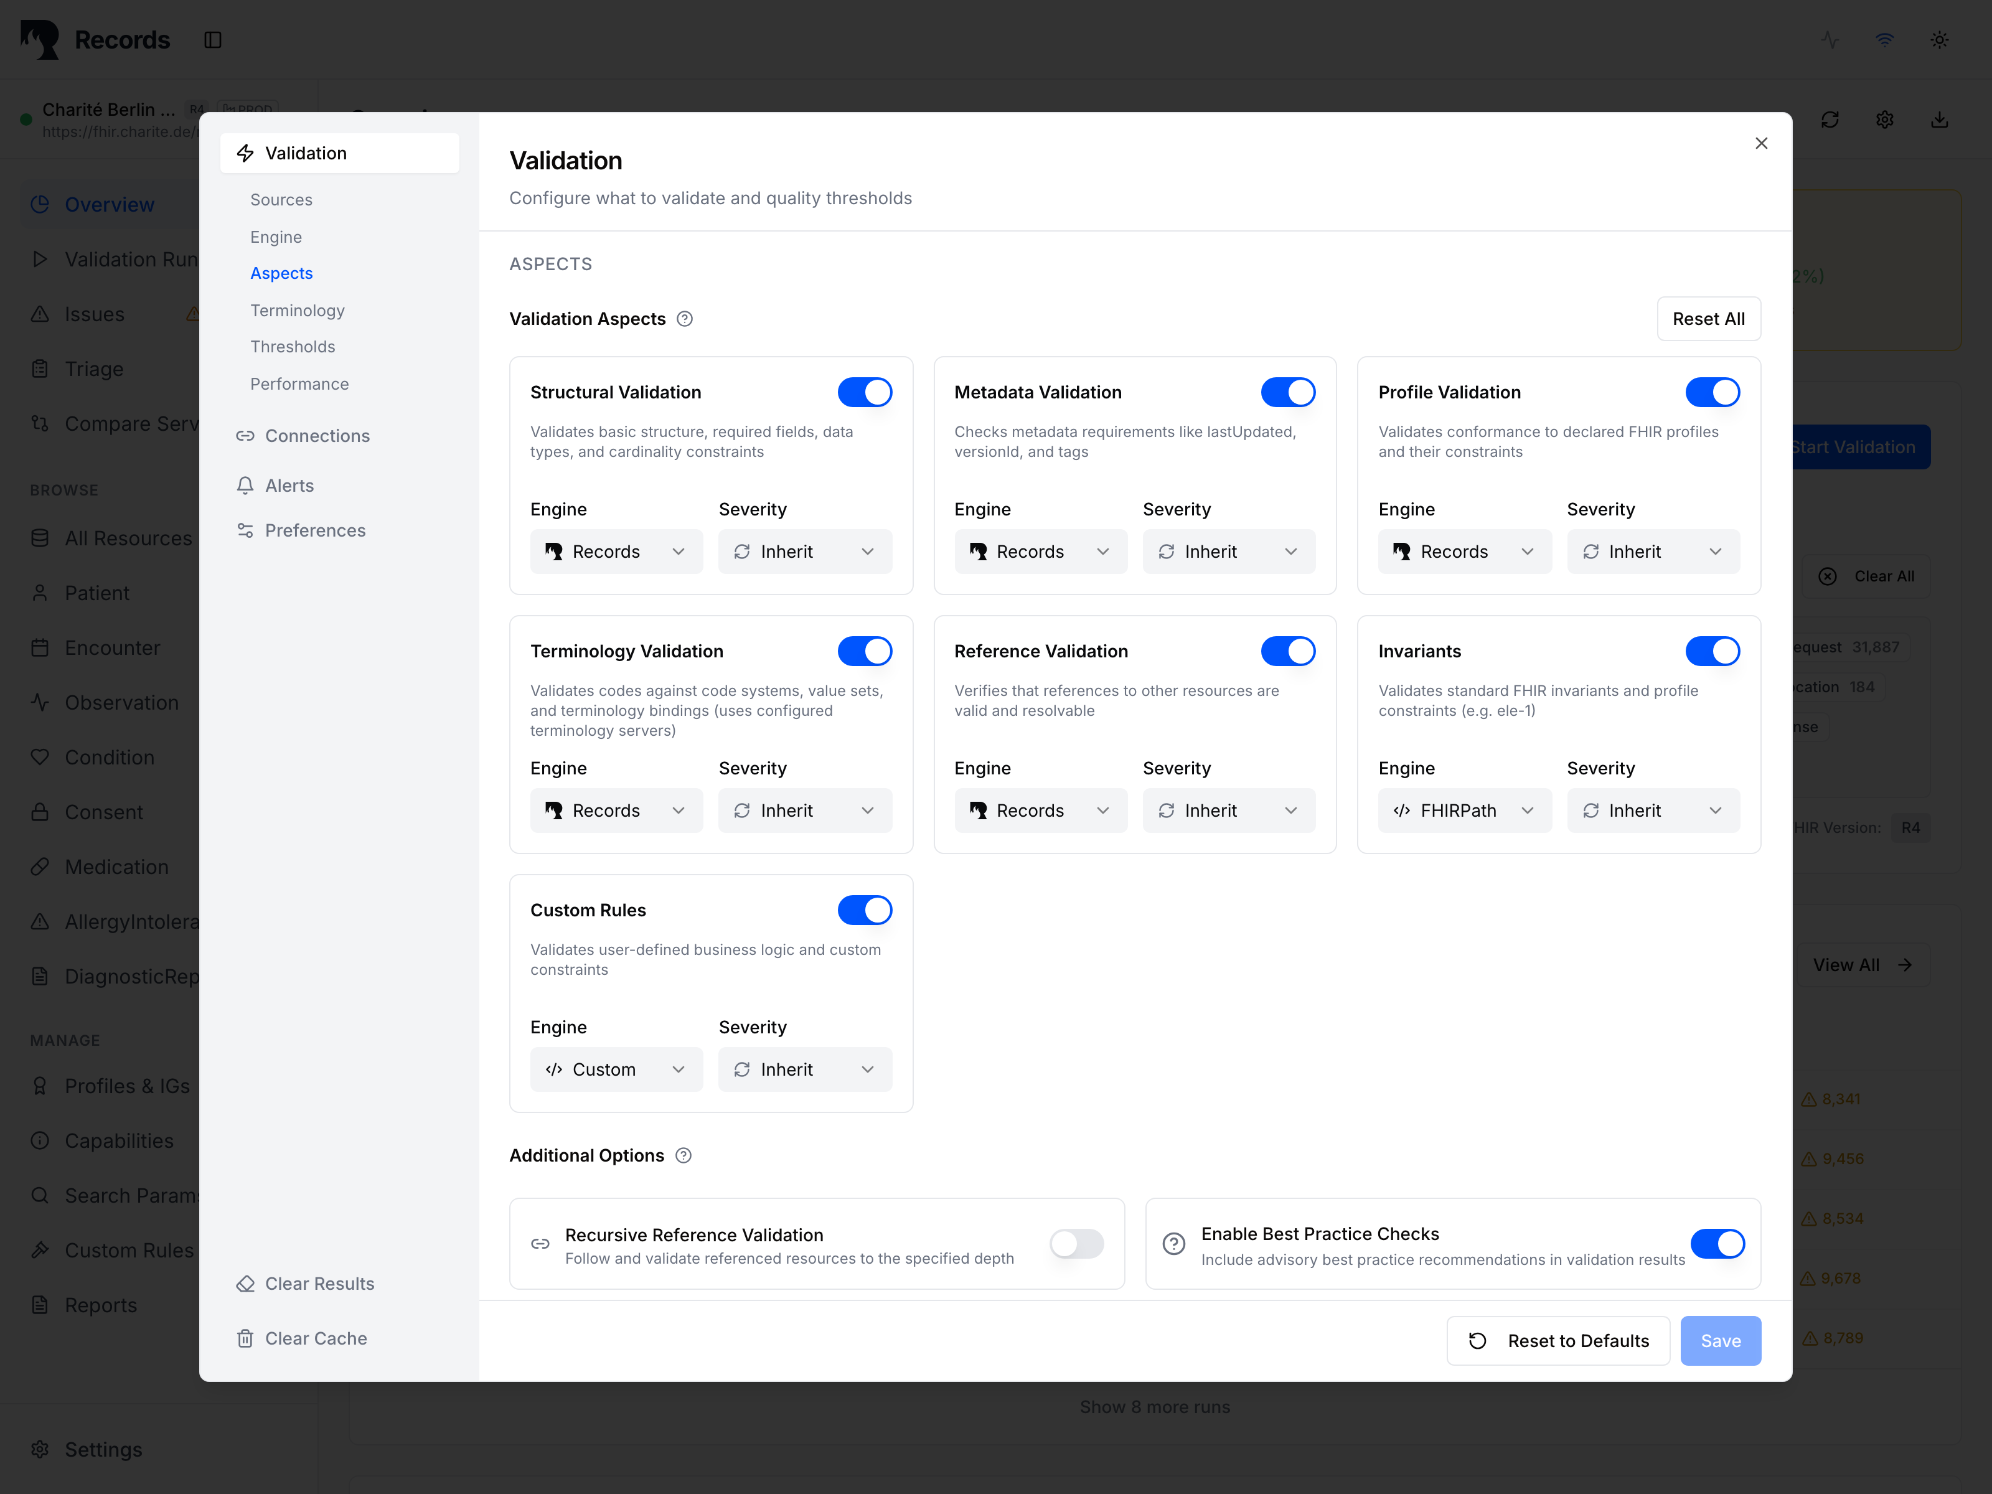Click the Additional Options help icon

coord(684,1155)
